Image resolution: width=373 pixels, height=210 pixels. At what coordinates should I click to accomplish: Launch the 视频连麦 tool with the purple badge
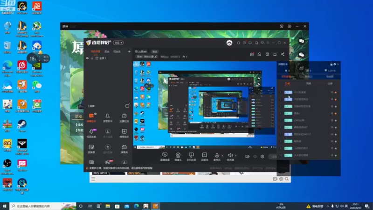(x=91, y=133)
